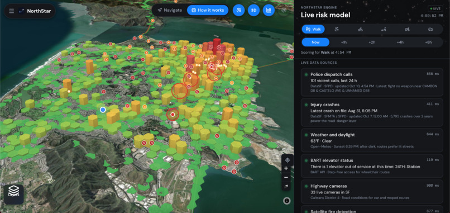Screen dimensions: 450x213
Task: Open the Injury crashes card
Action: pos(372,112)
